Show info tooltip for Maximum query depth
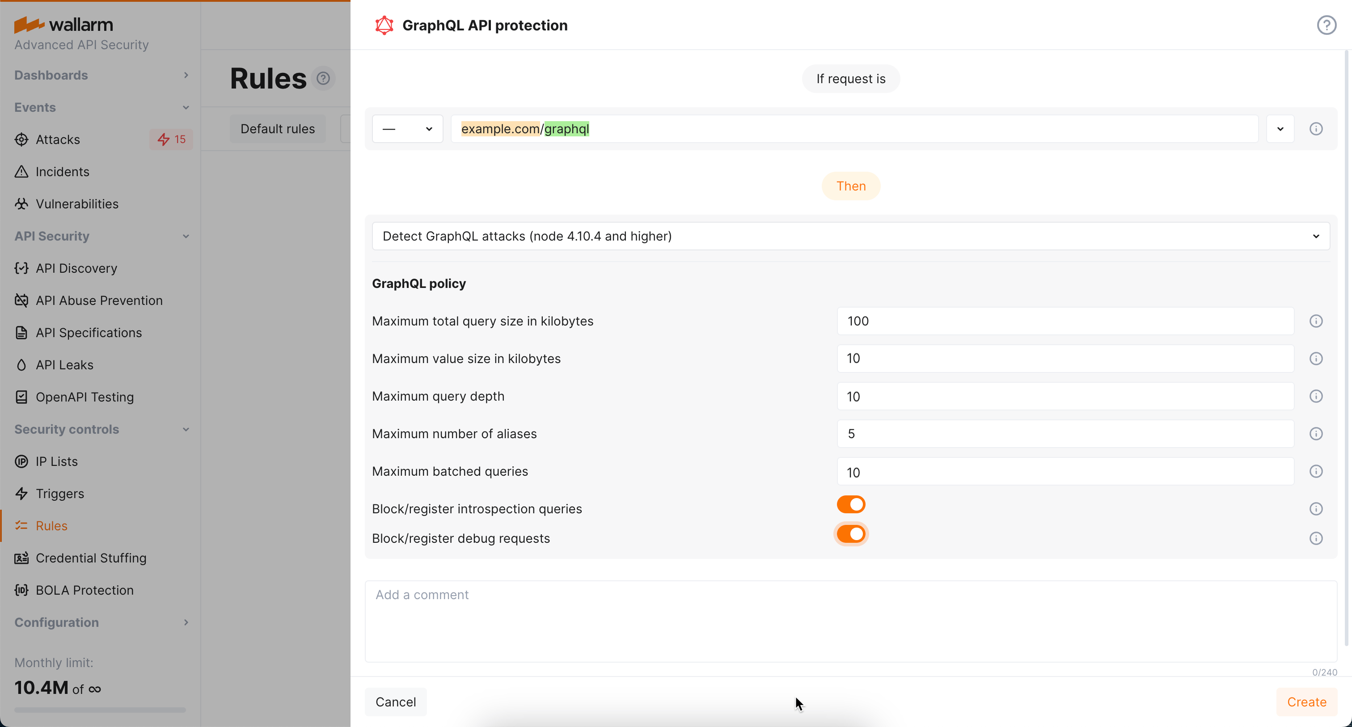1352x727 pixels. click(x=1316, y=396)
